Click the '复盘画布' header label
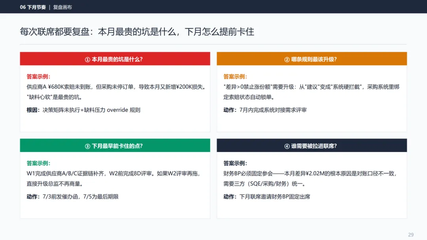This screenshot has width=427, height=240. 62,7
